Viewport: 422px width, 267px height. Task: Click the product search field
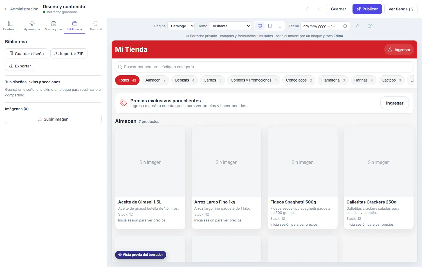click(264, 67)
